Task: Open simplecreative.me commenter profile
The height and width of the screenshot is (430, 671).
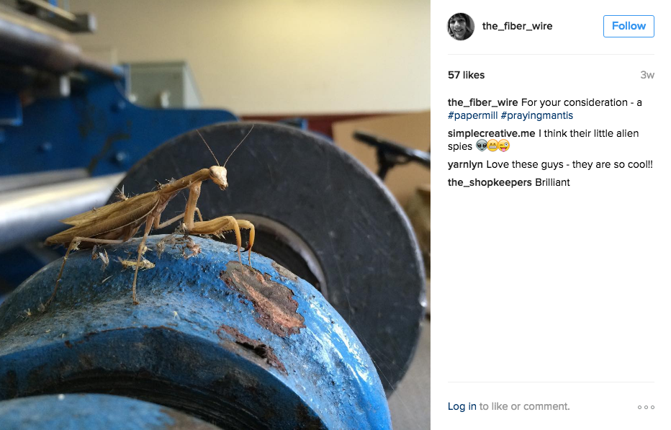Action: coord(491,134)
